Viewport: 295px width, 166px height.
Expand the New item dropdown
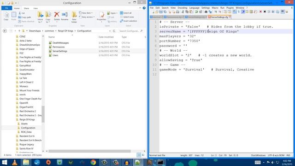(92, 13)
